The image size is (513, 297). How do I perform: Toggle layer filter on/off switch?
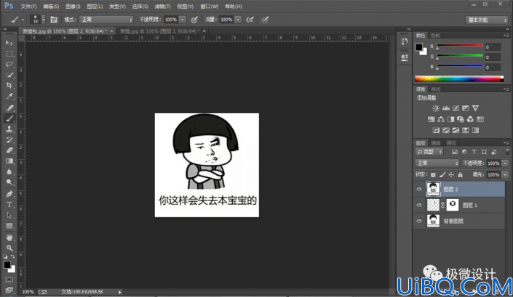(x=507, y=152)
